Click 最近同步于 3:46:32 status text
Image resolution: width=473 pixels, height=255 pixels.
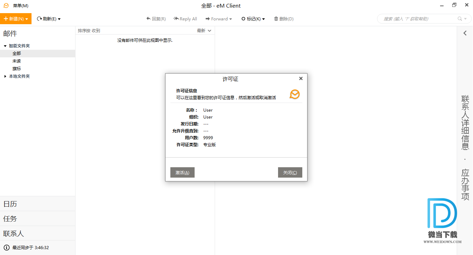pyautogui.click(x=30, y=247)
